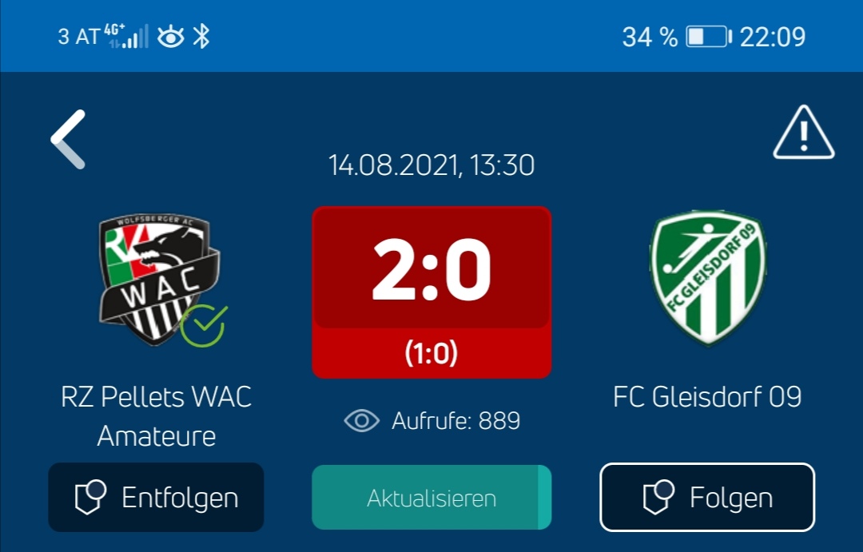
Task: Tap the Wolfsberger AC team crest
Action: 158,280
